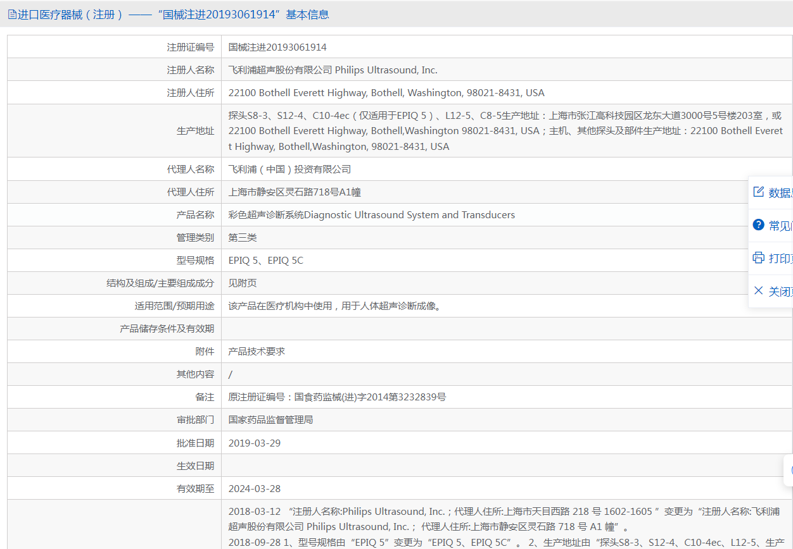Click registration number value 国械注进20193061914

point(277,47)
